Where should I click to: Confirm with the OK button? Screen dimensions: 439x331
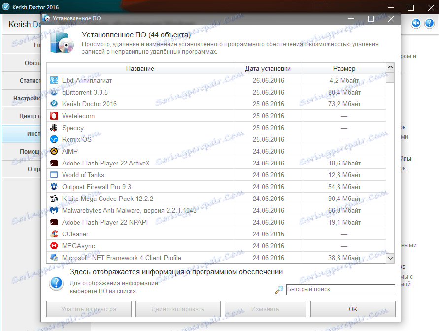coord(353,309)
